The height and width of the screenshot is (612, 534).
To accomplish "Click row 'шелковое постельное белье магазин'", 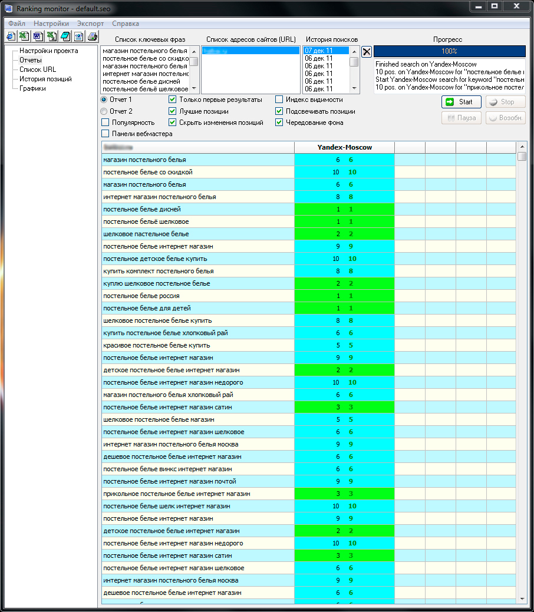I will (309, 419).
